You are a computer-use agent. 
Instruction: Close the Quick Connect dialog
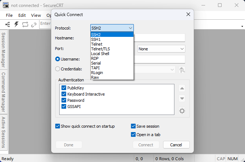click(x=188, y=14)
